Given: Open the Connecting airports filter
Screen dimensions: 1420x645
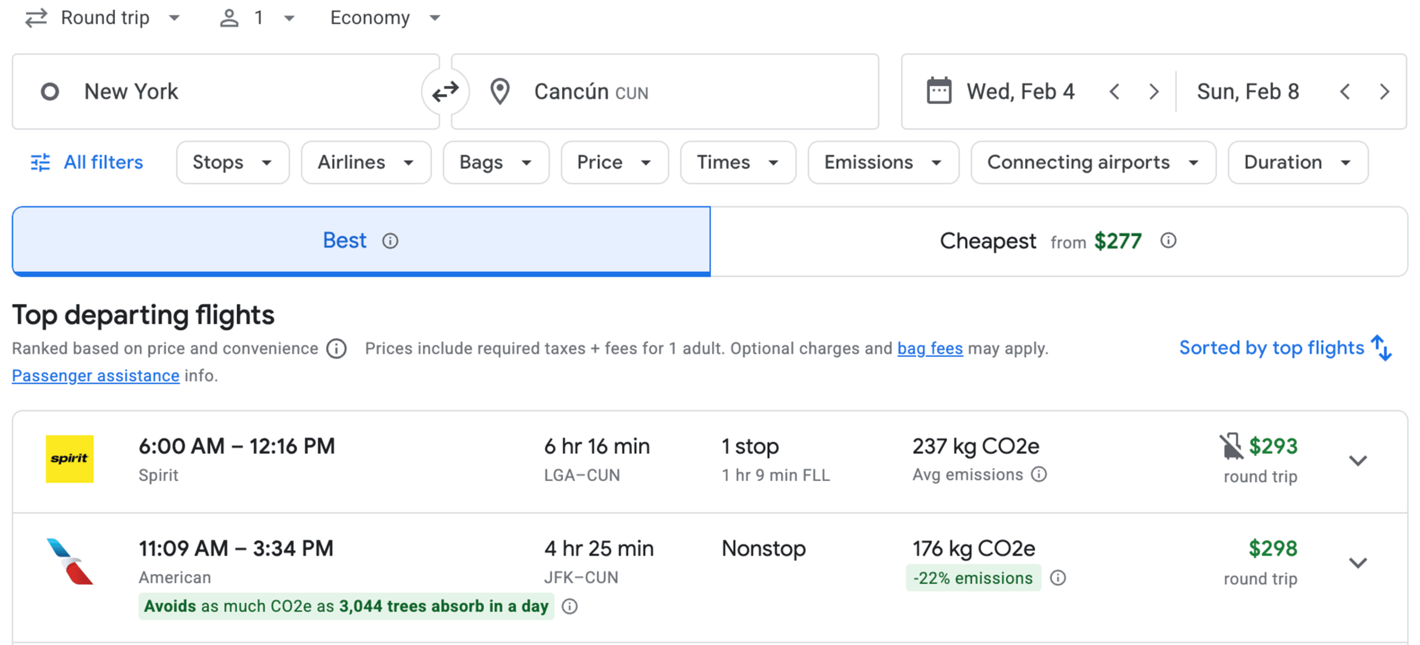Looking at the screenshot, I should tap(1093, 163).
